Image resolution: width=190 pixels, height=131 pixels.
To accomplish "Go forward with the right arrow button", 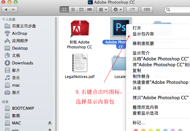I will pyautogui.click(x=14, y=10).
